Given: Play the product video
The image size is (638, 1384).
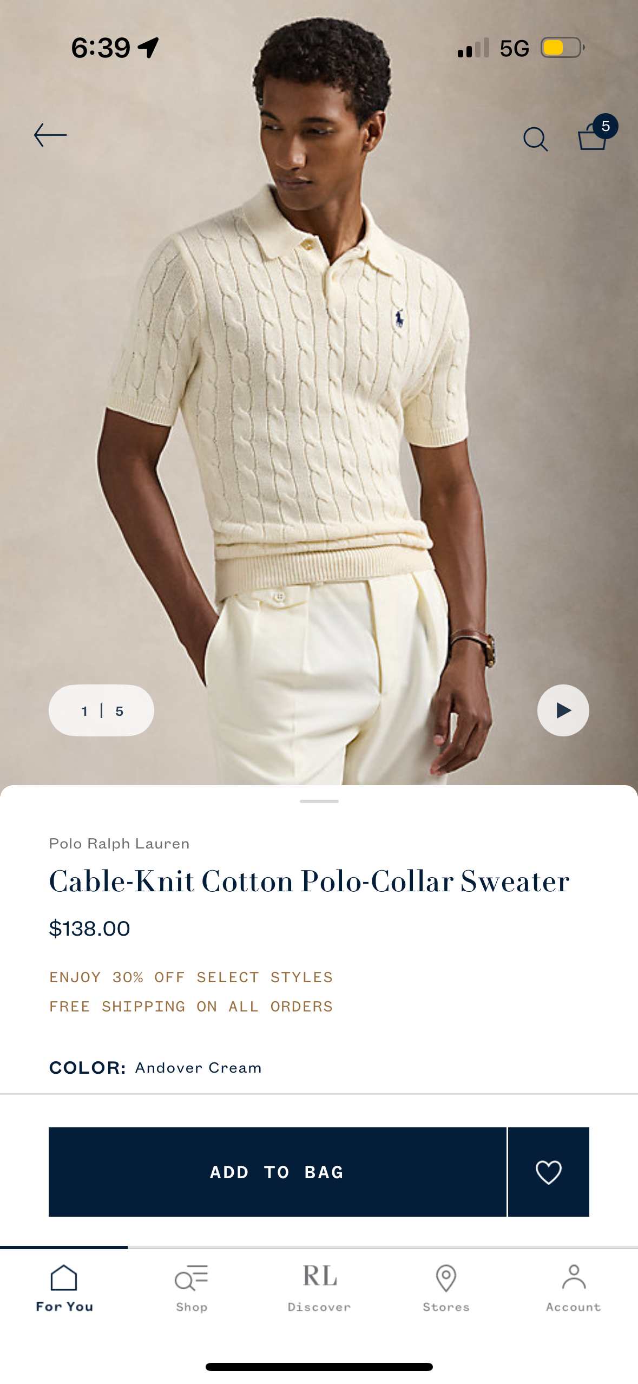Looking at the screenshot, I should [x=563, y=710].
